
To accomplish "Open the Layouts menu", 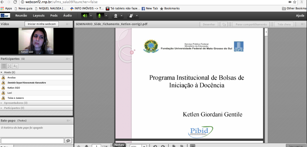I will [x=39, y=16].
